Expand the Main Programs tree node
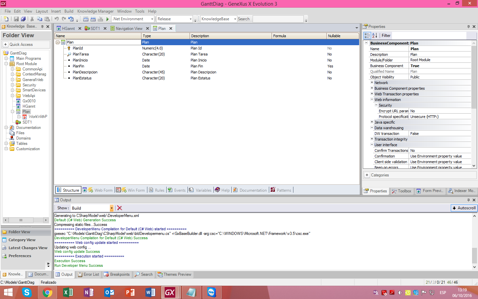This screenshot has width=478, height=299. (6, 58)
